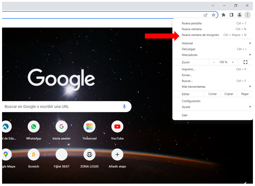Expand the tab search chevron in title bar
Screen dimensions: 255x186
pos(213,6)
